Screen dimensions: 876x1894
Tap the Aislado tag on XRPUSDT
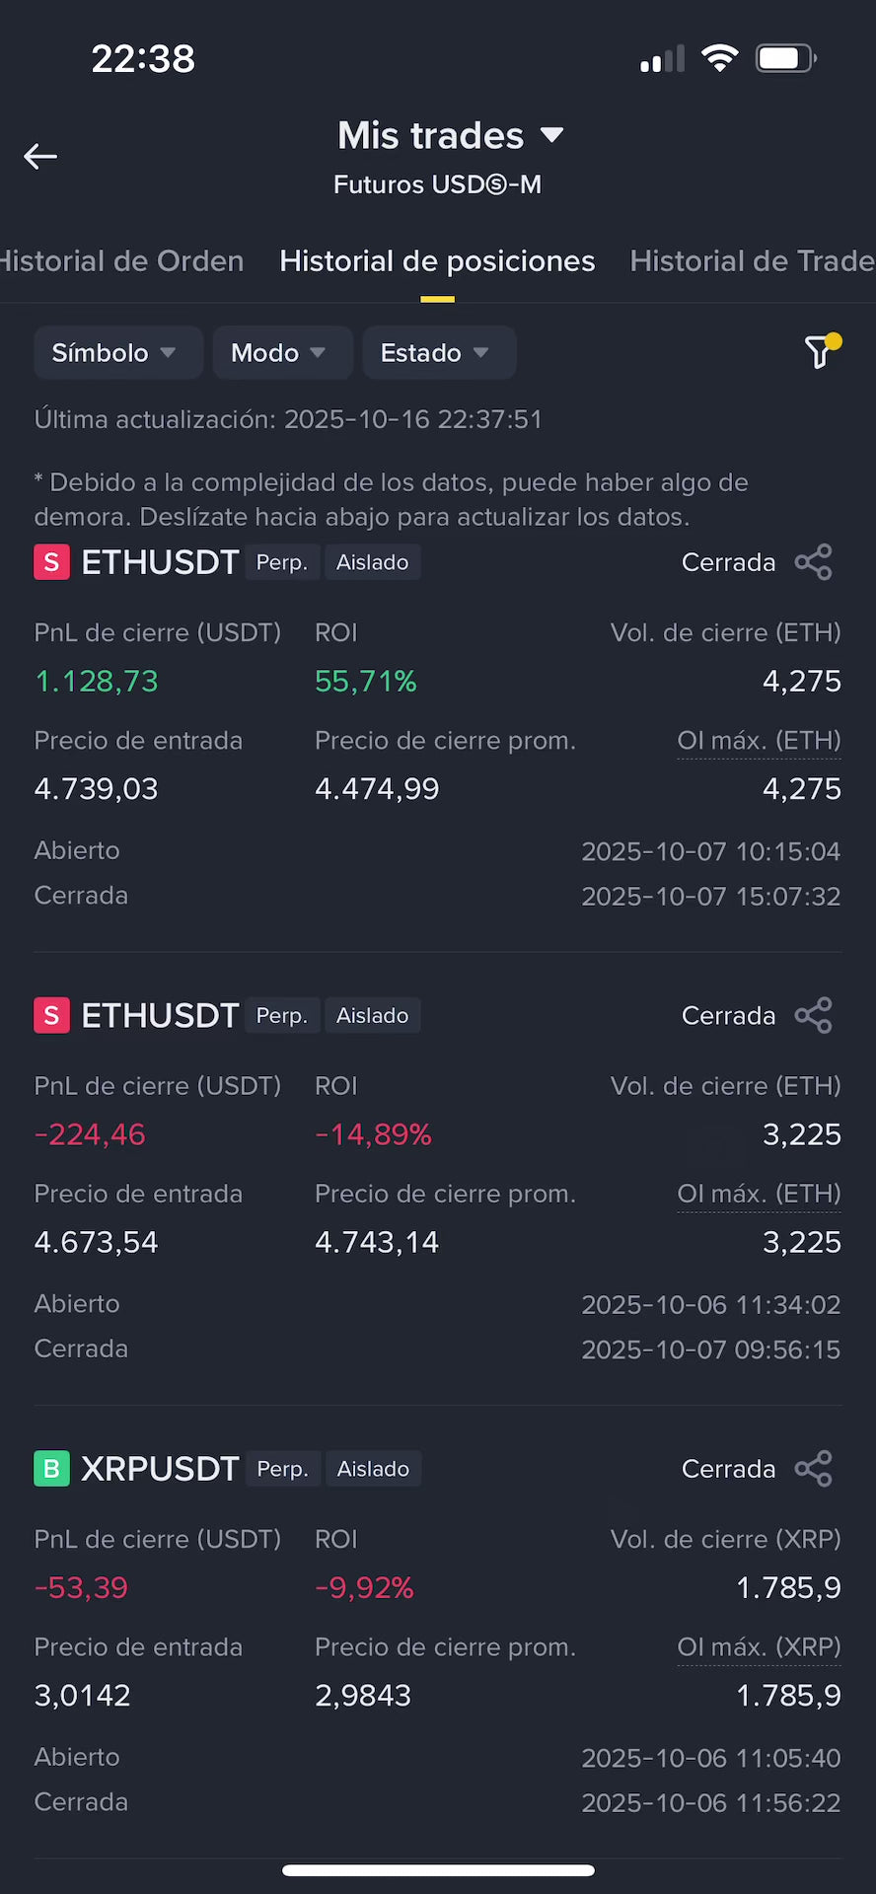tap(373, 1469)
